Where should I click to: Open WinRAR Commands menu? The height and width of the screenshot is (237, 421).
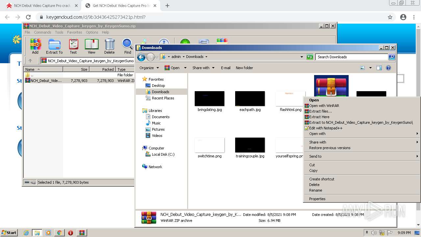pos(42,32)
